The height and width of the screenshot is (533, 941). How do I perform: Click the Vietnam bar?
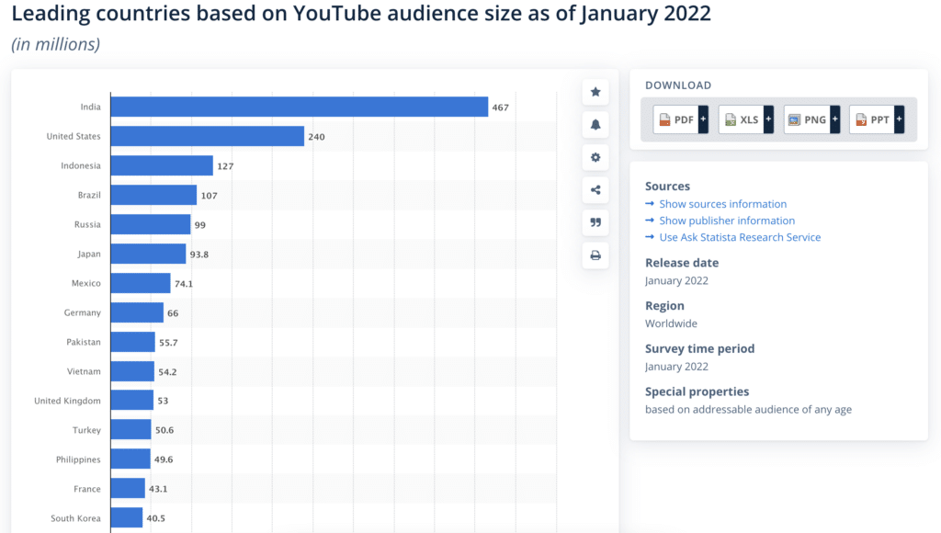point(132,371)
